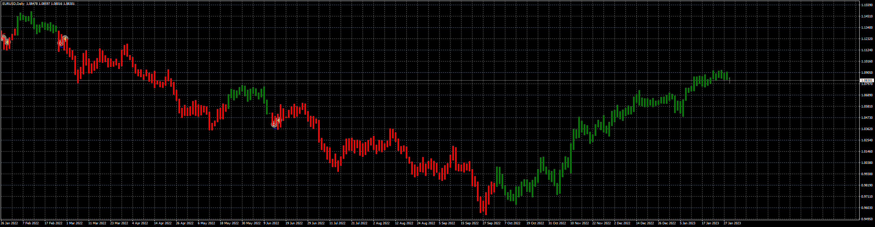Click the 0.99300 price scale label

click(867, 174)
